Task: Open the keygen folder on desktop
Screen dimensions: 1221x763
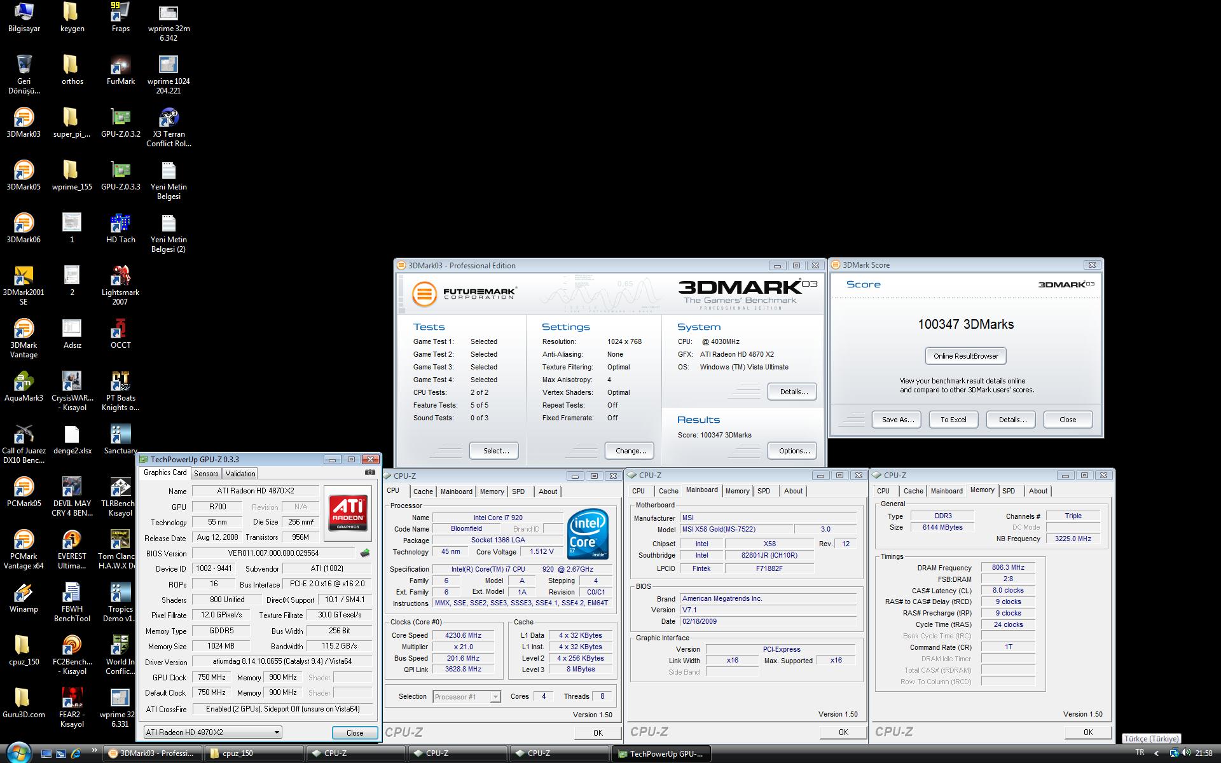Action: [72, 17]
